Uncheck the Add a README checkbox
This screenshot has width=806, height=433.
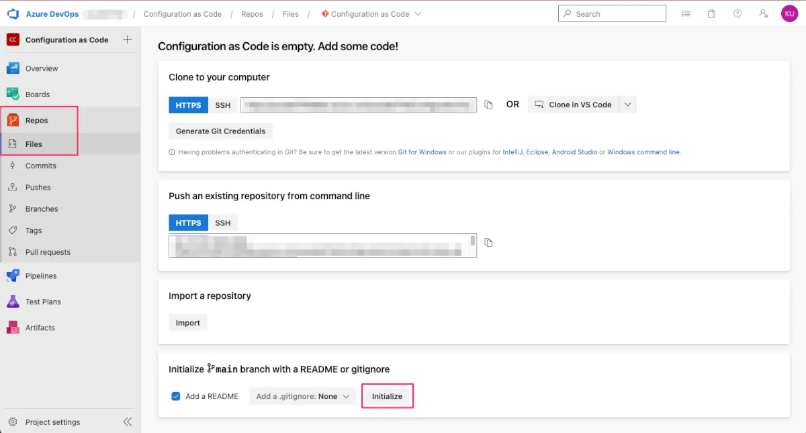(x=176, y=396)
